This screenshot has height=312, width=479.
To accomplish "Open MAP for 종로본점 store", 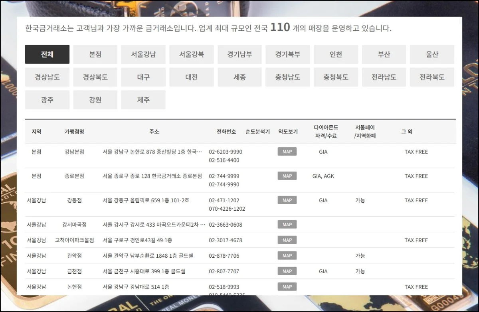I will pyautogui.click(x=287, y=176).
